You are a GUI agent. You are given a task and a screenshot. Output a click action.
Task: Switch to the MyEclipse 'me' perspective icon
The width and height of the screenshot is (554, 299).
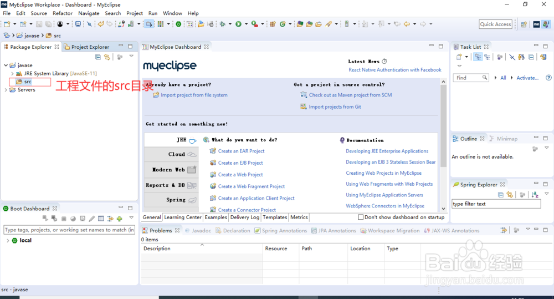[x=536, y=24]
